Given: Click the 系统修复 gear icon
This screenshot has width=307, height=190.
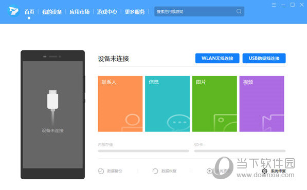Looking at the screenshot, I should 264,171.
